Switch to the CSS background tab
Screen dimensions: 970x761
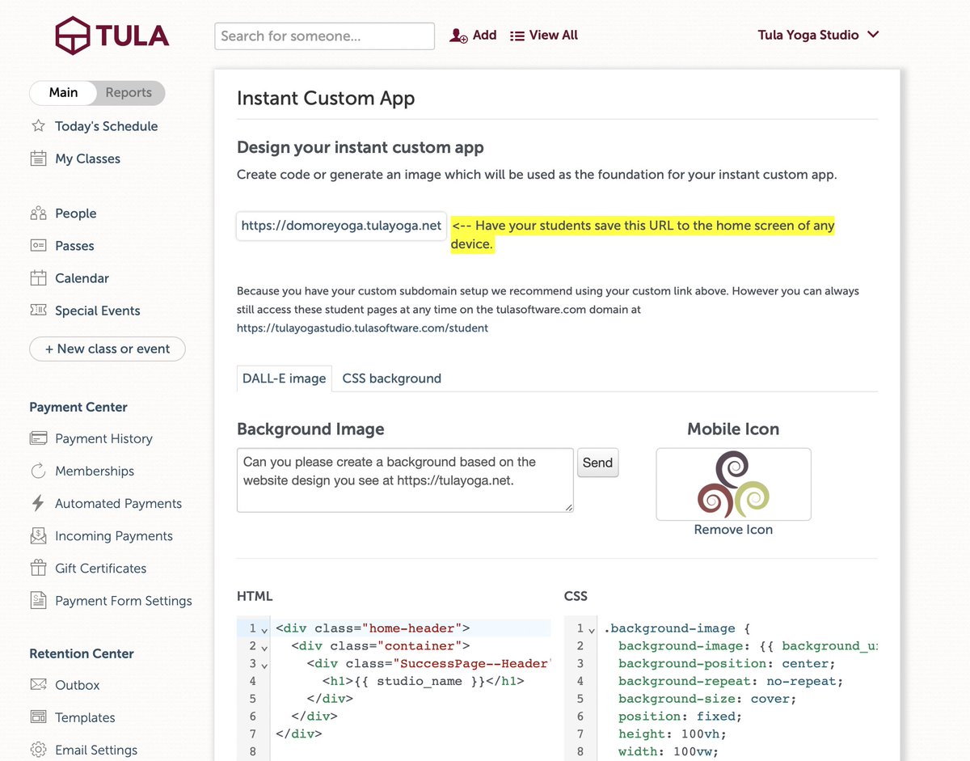(391, 378)
